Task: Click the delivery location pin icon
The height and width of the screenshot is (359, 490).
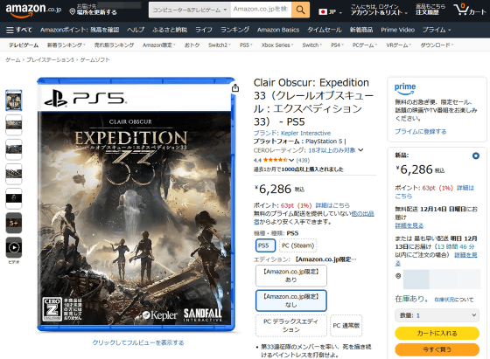Action: tap(72, 12)
